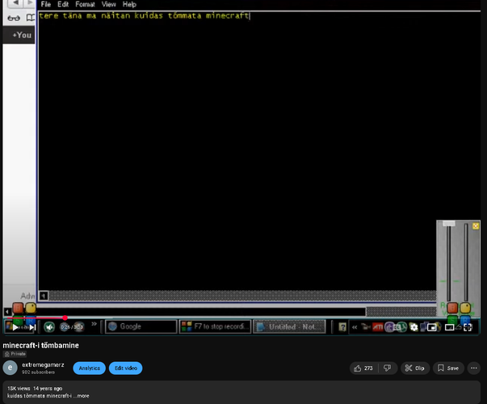Viewport: 487px width, 404px height.
Task: Select the Untitled - Notepad taskbar button
Action: click(x=289, y=327)
